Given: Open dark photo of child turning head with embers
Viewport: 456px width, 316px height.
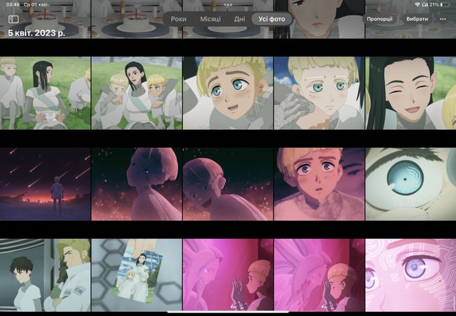Looking at the screenshot, I should point(137,184).
